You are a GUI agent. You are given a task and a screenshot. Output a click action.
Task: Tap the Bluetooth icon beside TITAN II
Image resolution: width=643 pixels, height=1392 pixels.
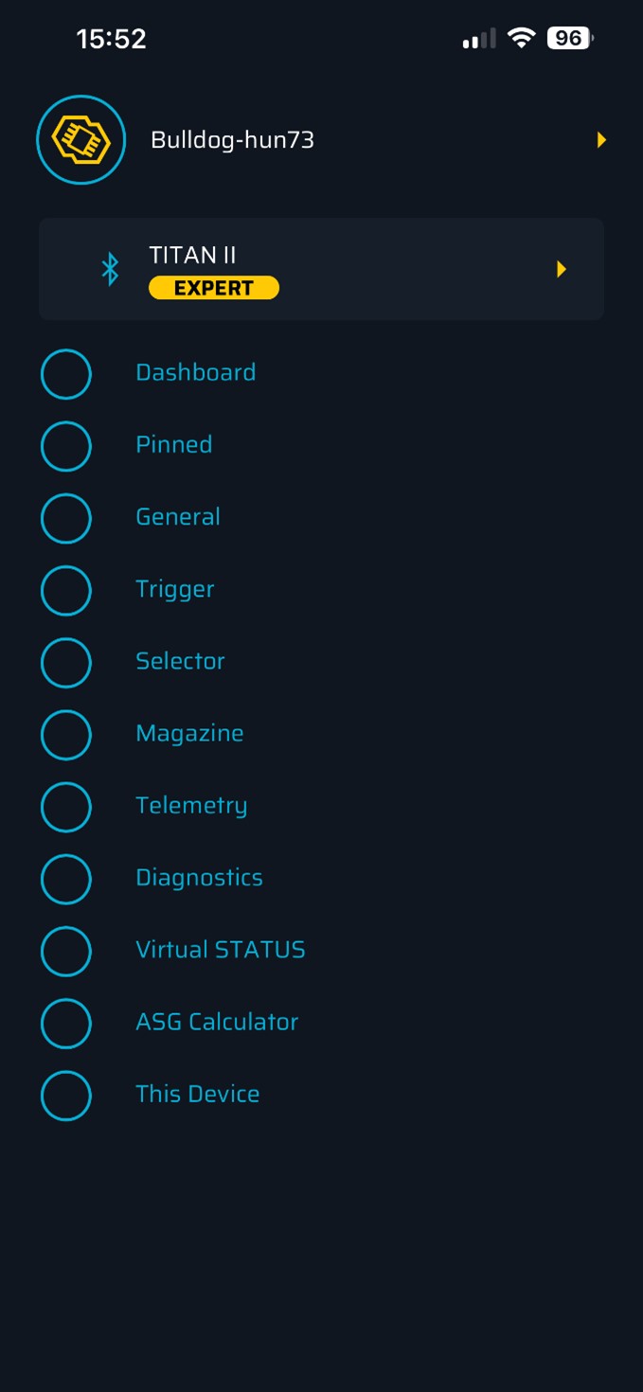tap(111, 269)
